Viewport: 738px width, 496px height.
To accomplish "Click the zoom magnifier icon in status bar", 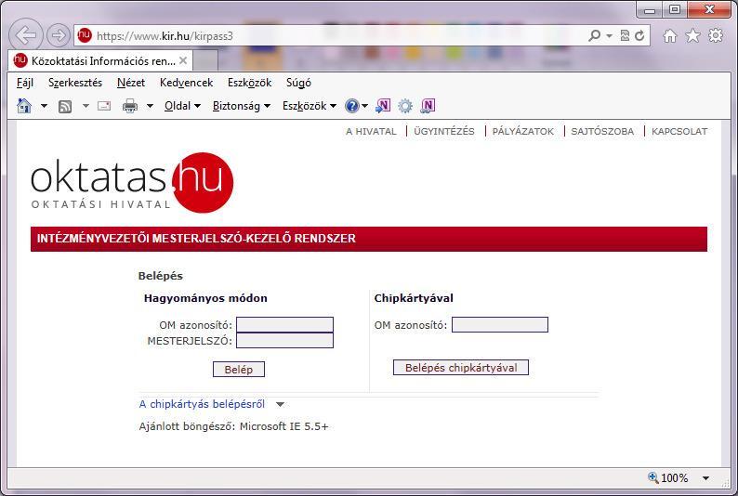I will click(652, 477).
